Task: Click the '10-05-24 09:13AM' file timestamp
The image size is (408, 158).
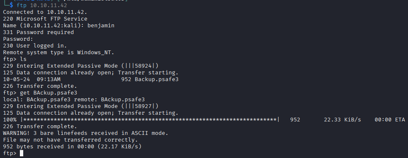Action: click(32, 79)
